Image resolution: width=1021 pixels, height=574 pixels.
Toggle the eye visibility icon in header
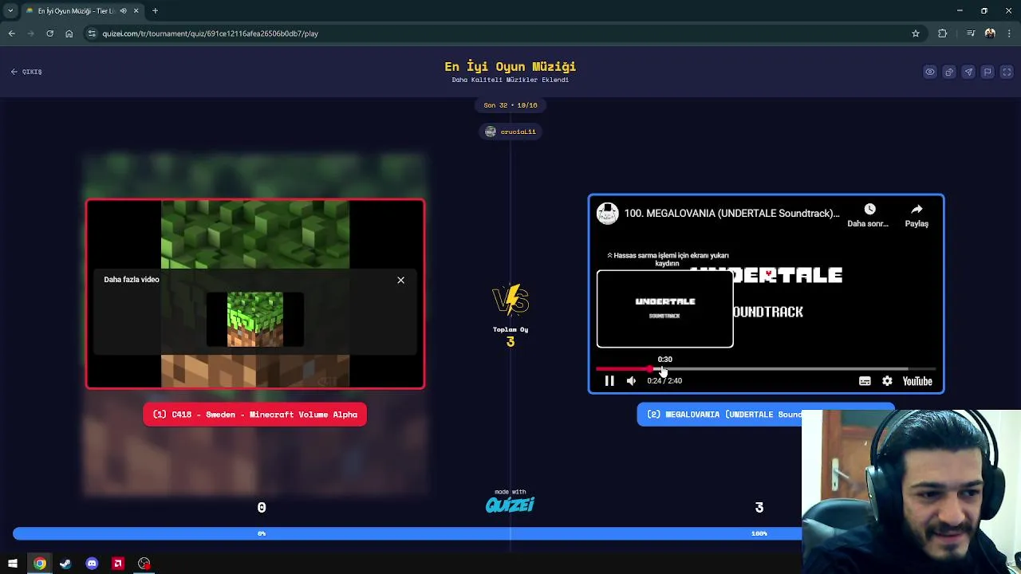pyautogui.click(x=930, y=72)
